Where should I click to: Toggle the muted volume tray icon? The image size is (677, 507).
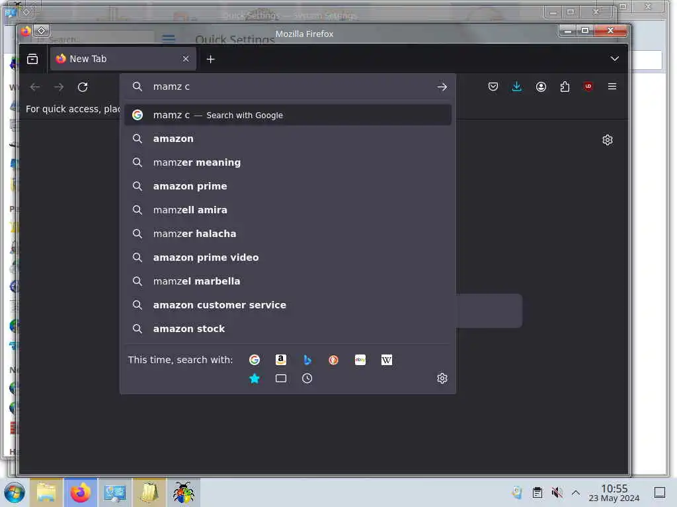point(557,492)
